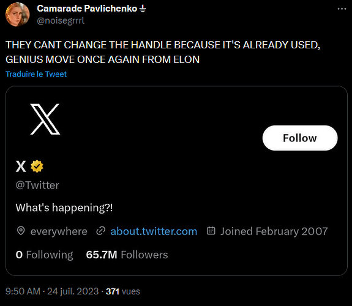This screenshot has height=306, width=352.
Task: Click the symbol after the Pavlichenko display name
Action: click(x=143, y=9)
